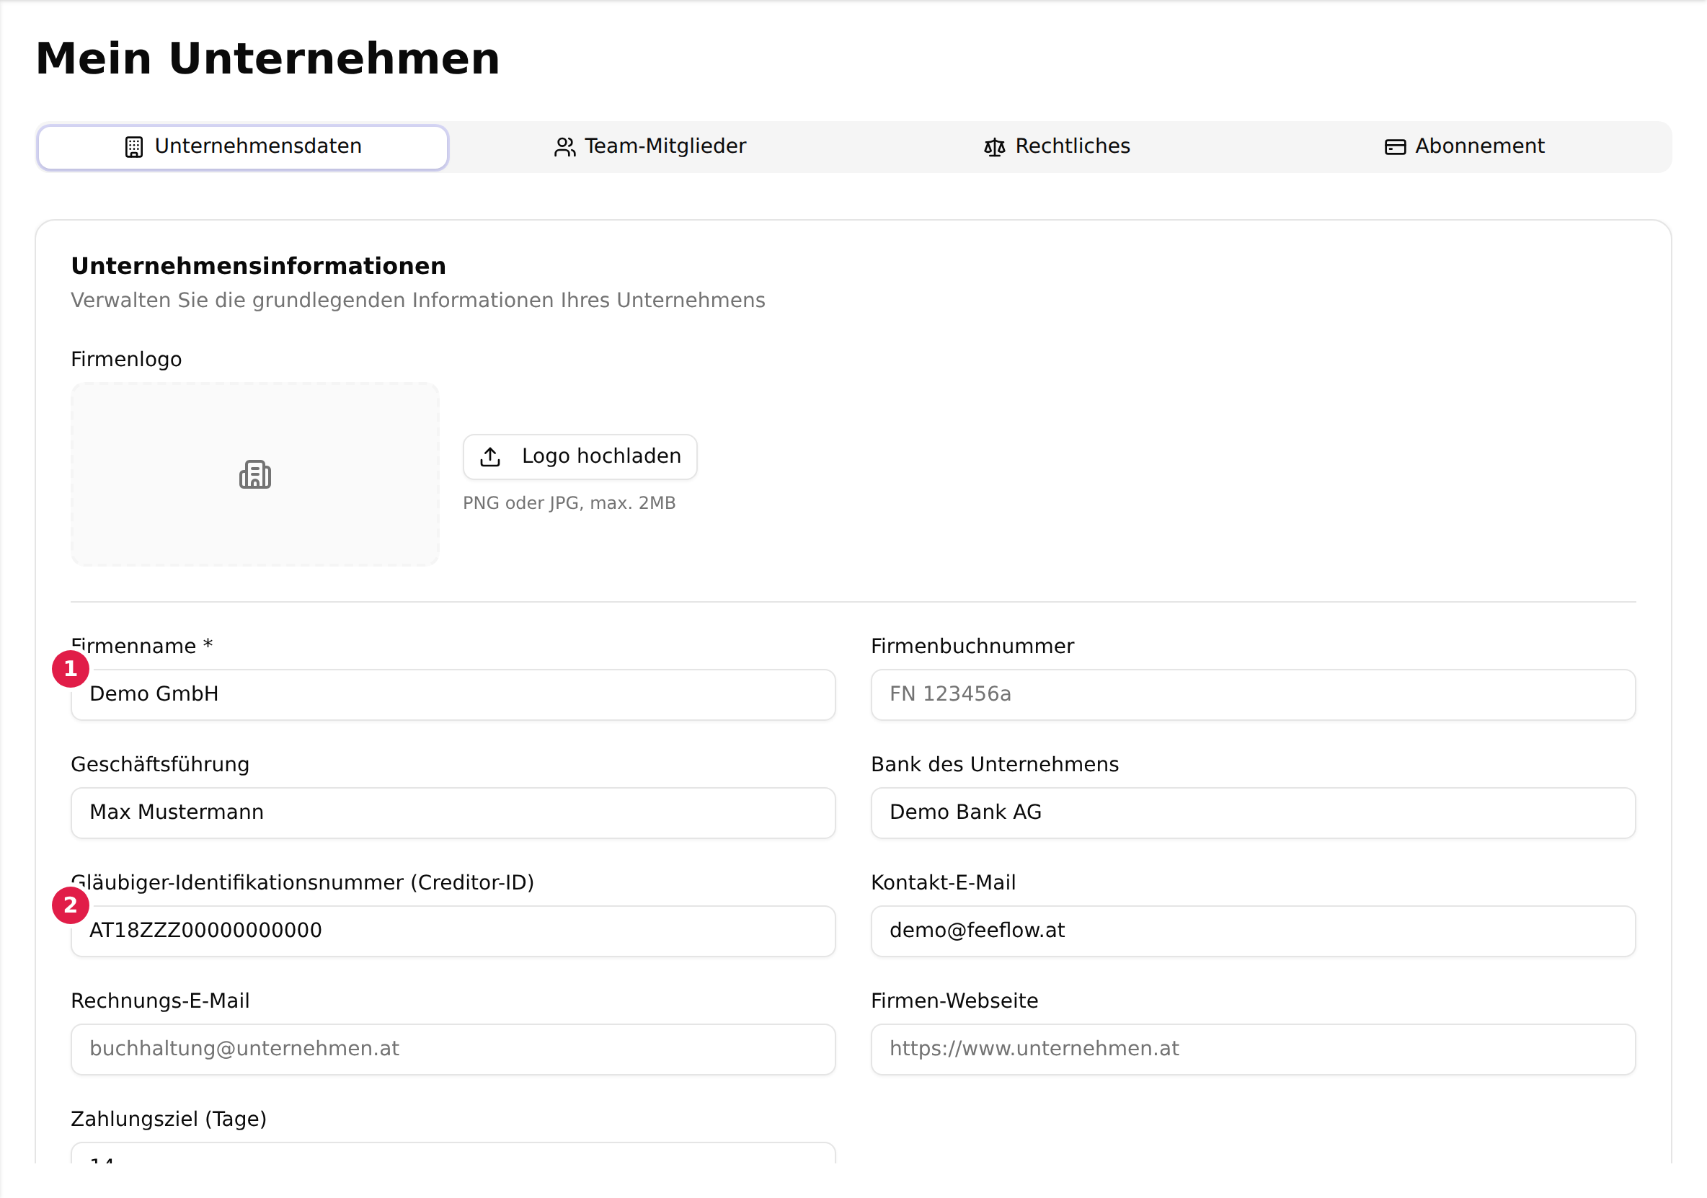The width and height of the screenshot is (1707, 1198).
Task: Focus the Firmenname field with Demo GmbH
Action: tap(453, 695)
